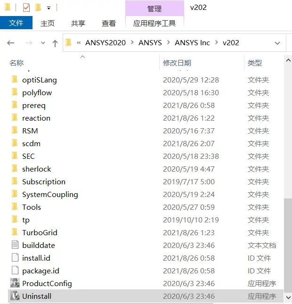This screenshot has height=304, width=292.
Task: Click v202 in the breadcrumb path
Action: coord(231,42)
